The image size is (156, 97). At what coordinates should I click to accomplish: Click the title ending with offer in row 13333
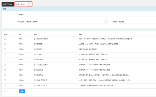[105, 80]
